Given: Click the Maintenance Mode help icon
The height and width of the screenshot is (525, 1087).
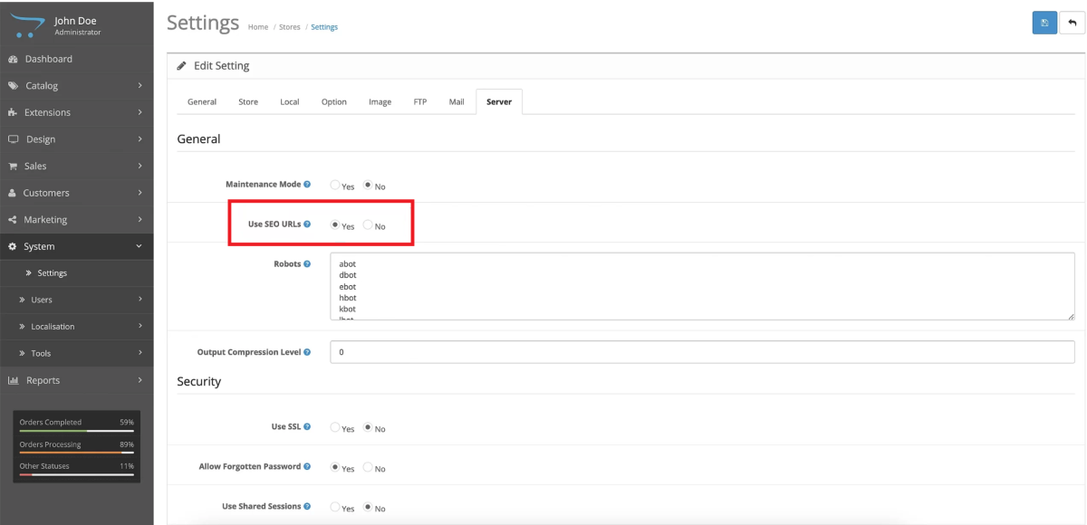Looking at the screenshot, I should (x=307, y=185).
